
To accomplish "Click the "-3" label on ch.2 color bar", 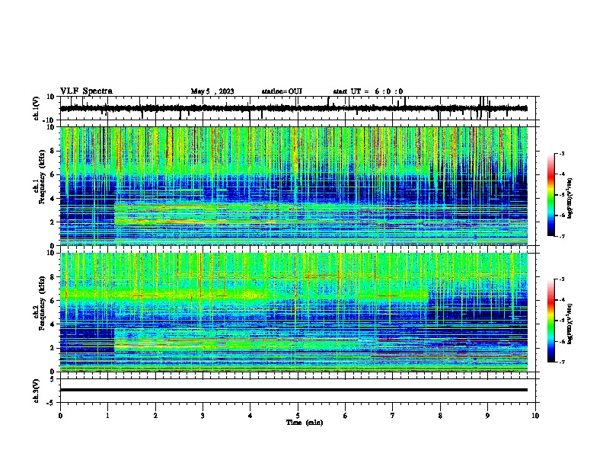I will pyautogui.click(x=562, y=279).
